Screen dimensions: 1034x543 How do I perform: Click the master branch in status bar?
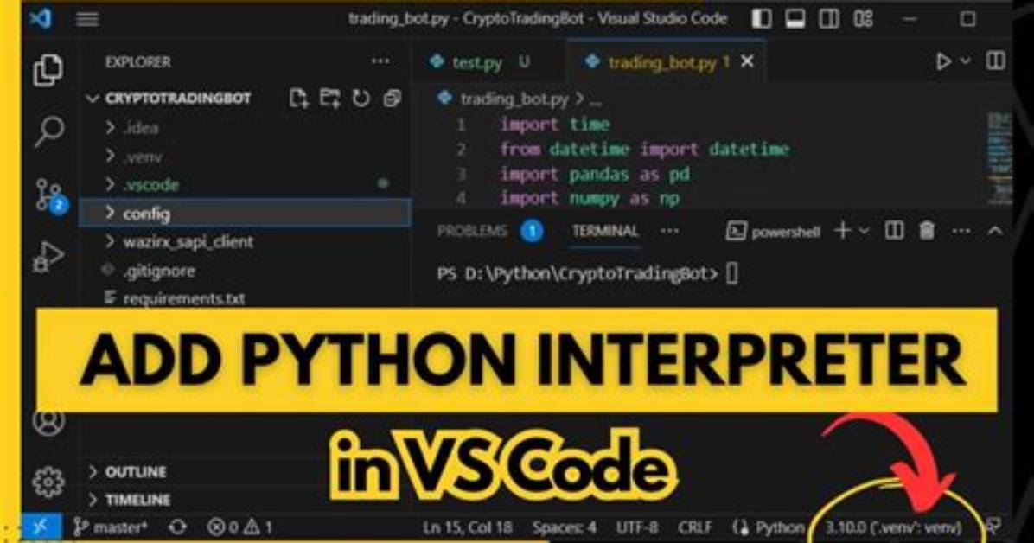coord(111,527)
